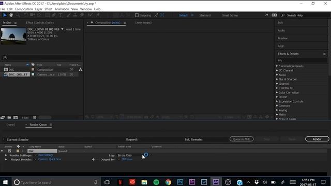Create a new composition from Project panel
This screenshot has width=331, height=186.
click(16, 117)
